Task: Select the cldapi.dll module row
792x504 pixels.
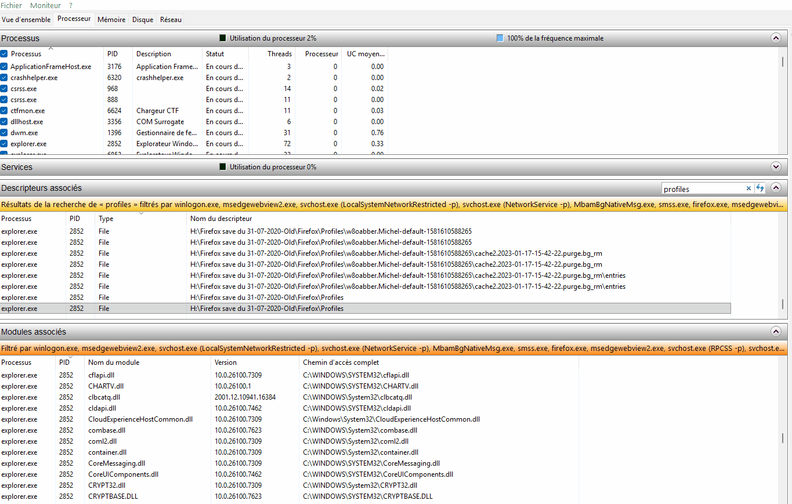Action: pyautogui.click(x=289, y=408)
